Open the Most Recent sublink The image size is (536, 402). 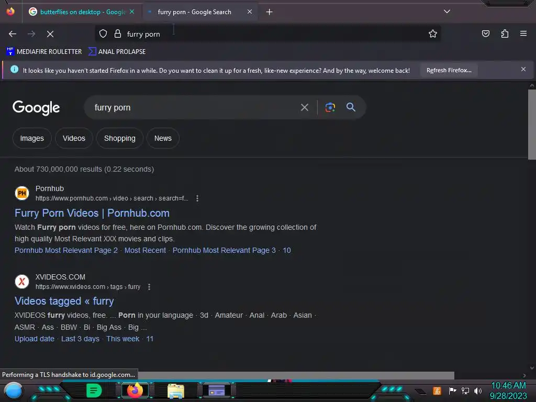(x=145, y=250)
